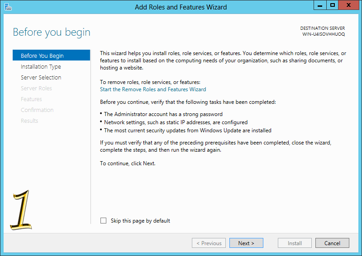Click the wizard icon in the title bar

[x=8, y=7]
